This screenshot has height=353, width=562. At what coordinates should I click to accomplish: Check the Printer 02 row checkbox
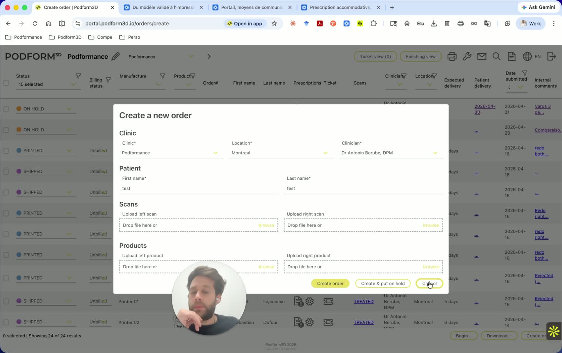[x=6, y=322]
